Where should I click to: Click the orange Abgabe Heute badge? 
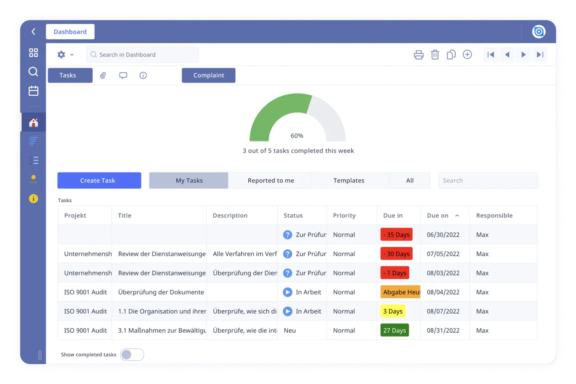400,292
